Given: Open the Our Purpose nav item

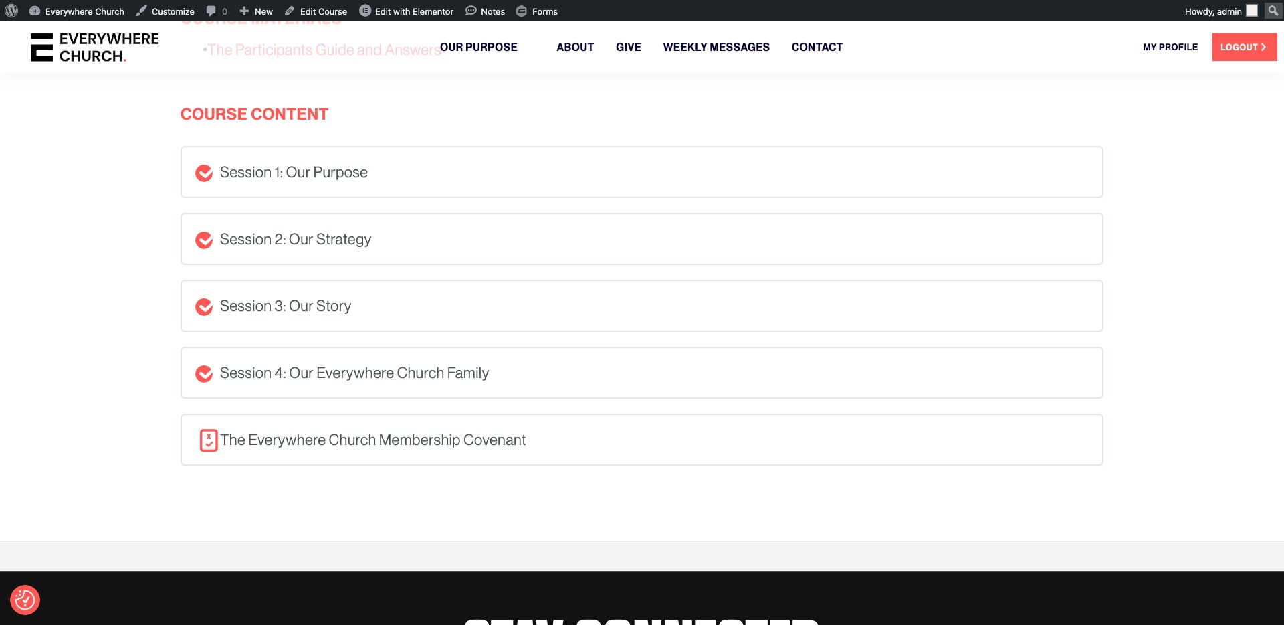Looking at the screenshot, I should [479, 47].
